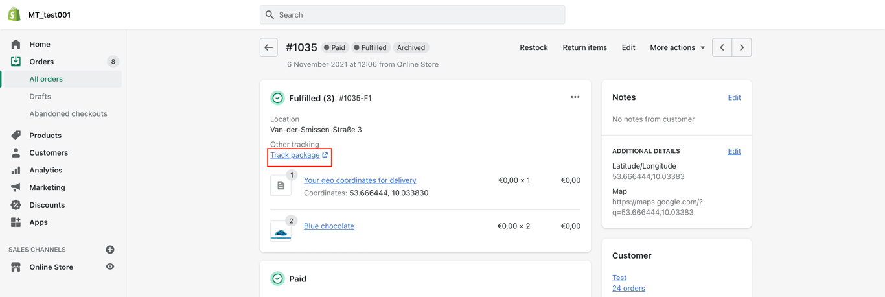Click the Shopify logo icon
The height and width of the screenshot is (297, 885).
14,14
